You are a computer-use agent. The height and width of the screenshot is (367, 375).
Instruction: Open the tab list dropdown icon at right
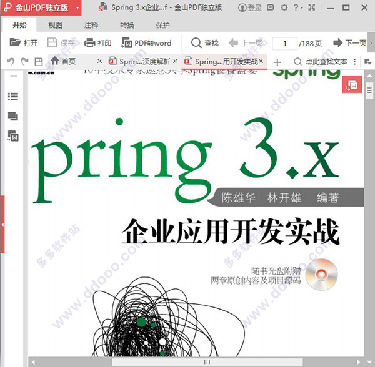pyautogui.click(x=367, y=62)
